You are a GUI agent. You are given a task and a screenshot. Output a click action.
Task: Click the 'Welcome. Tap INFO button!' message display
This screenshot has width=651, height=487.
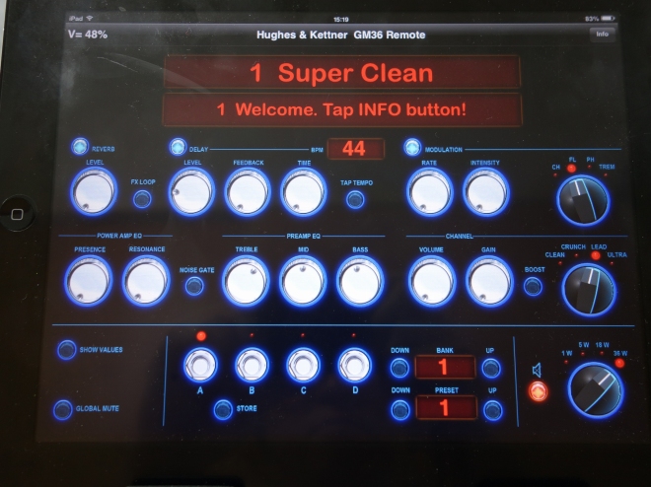coord(342,110)
